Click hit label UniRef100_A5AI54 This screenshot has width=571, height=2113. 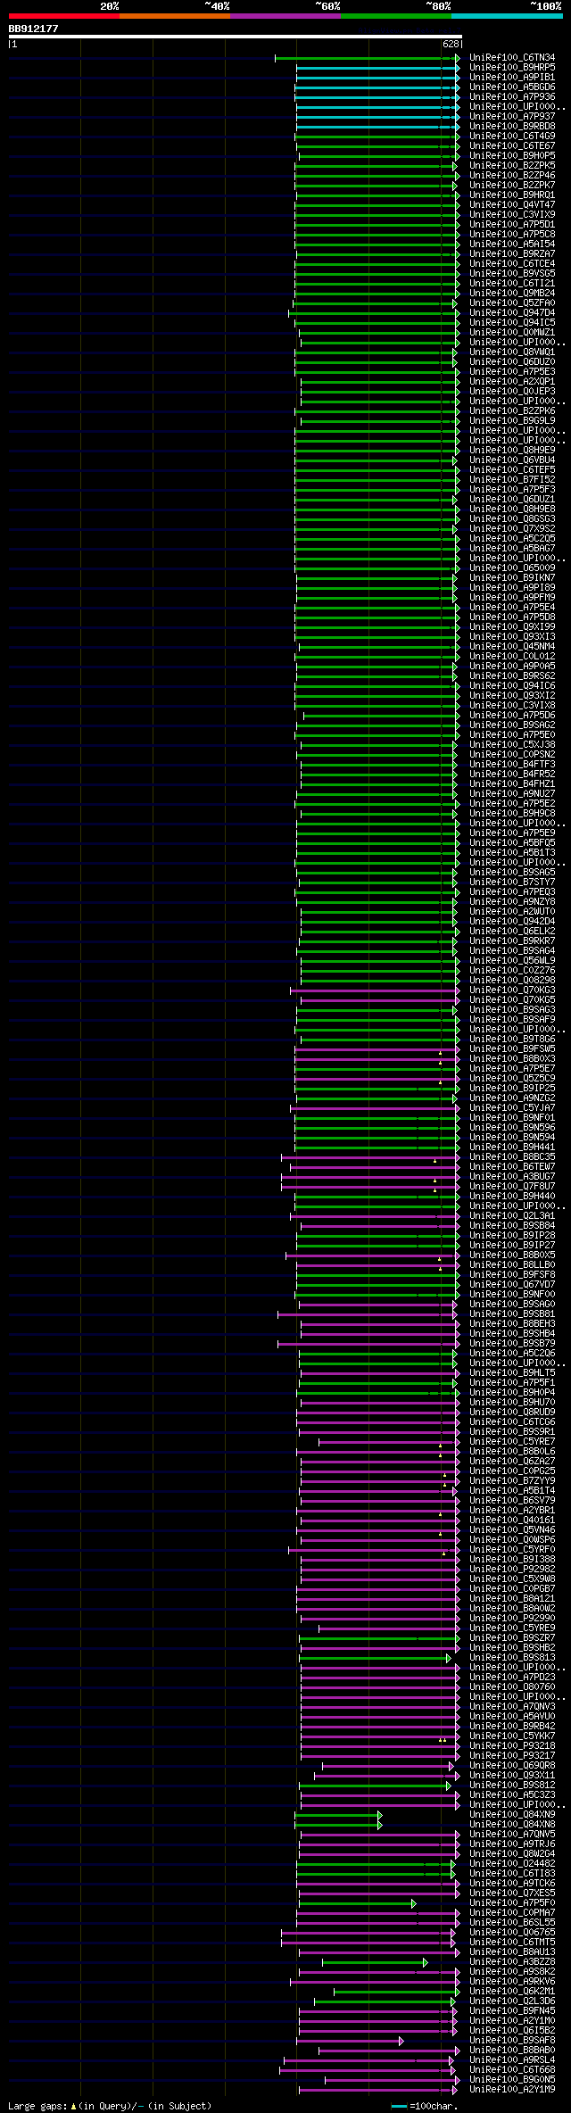click(x=512, y=244)
